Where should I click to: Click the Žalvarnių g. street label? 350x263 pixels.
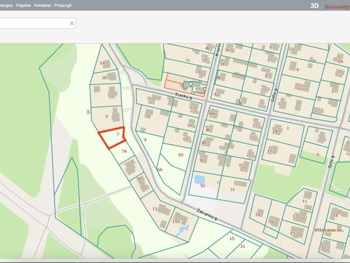coord(207,214)
